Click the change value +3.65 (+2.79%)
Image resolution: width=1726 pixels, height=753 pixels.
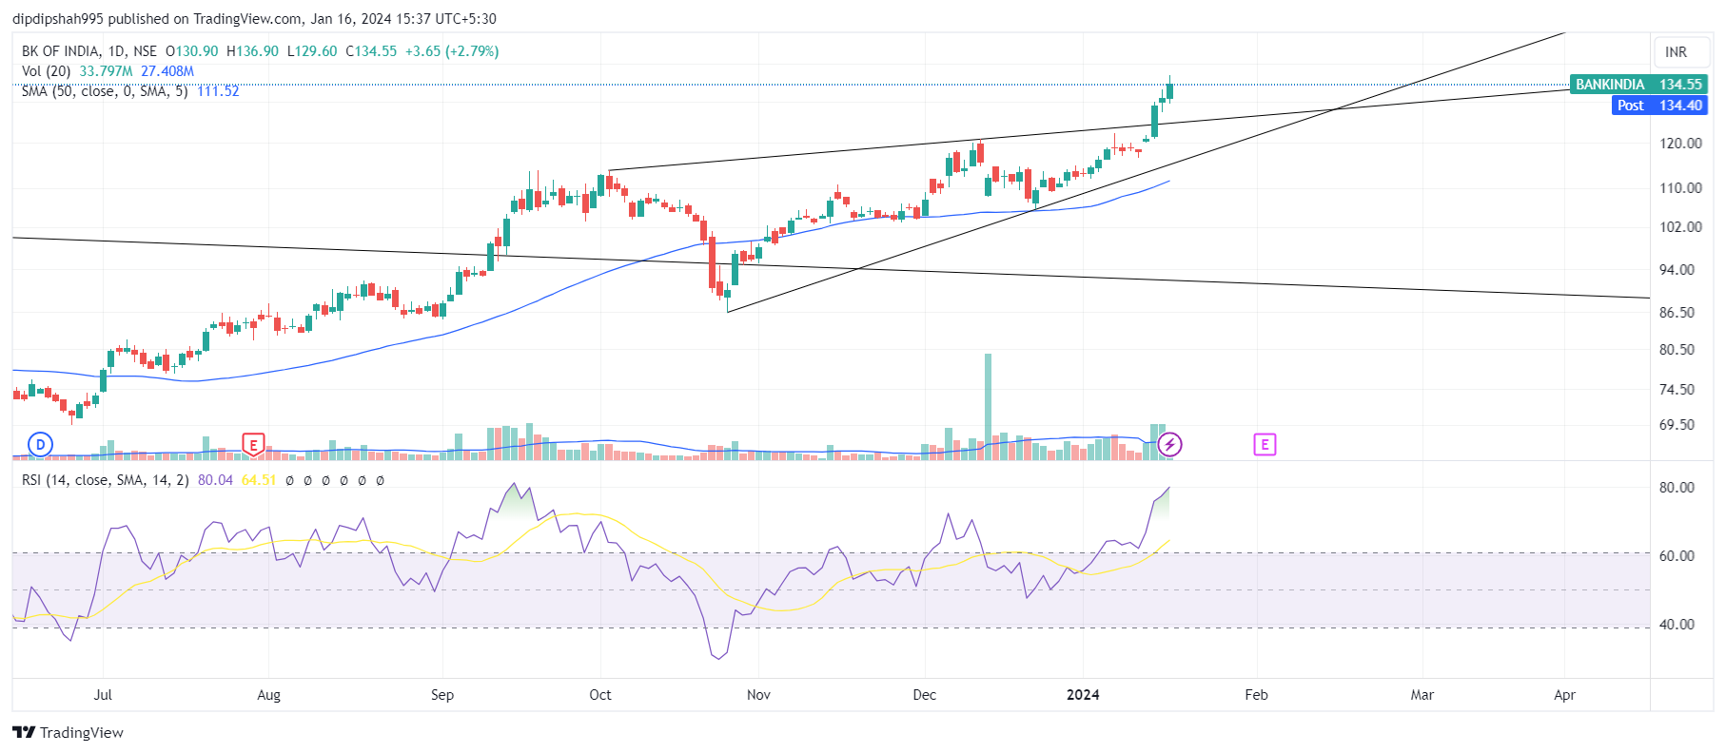(x=452, y=51)
